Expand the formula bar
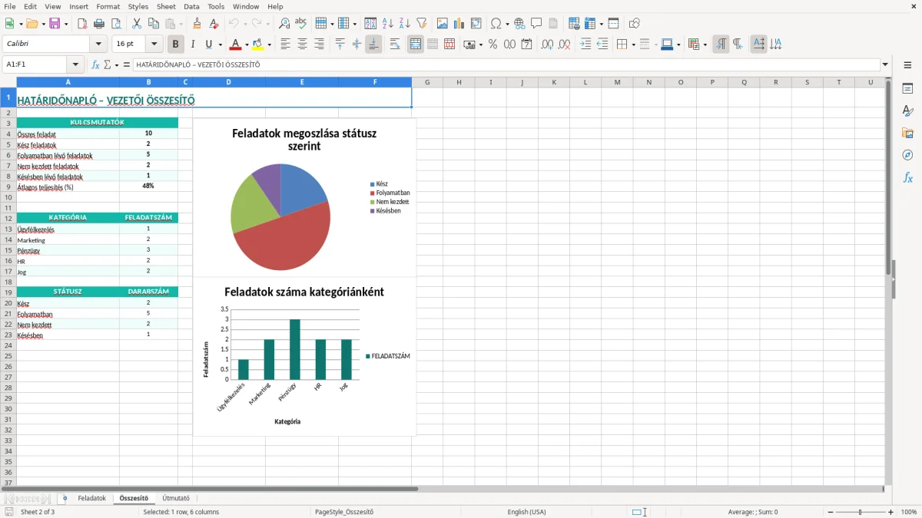 [x=885, y=64]
